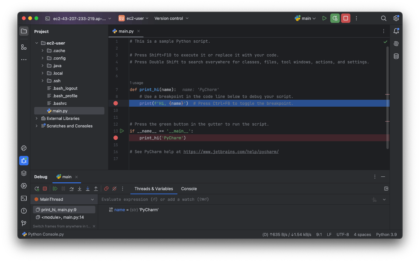Viewport: 420px width, 262px height.
Task: Stop 'main' in debug panel toolbar
Action: tap(45, 189)
